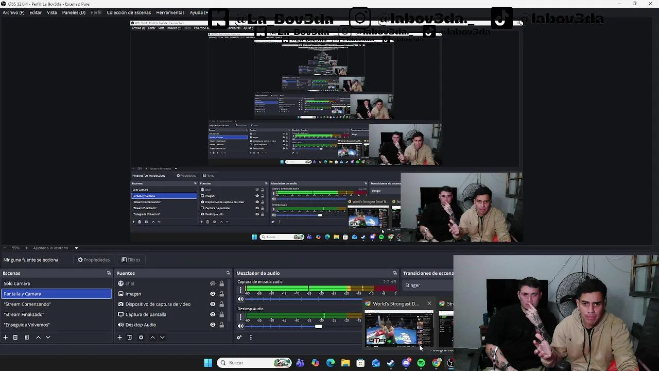Switch to the "Enseguida Volvemos" scene

(x=56, y=325)
